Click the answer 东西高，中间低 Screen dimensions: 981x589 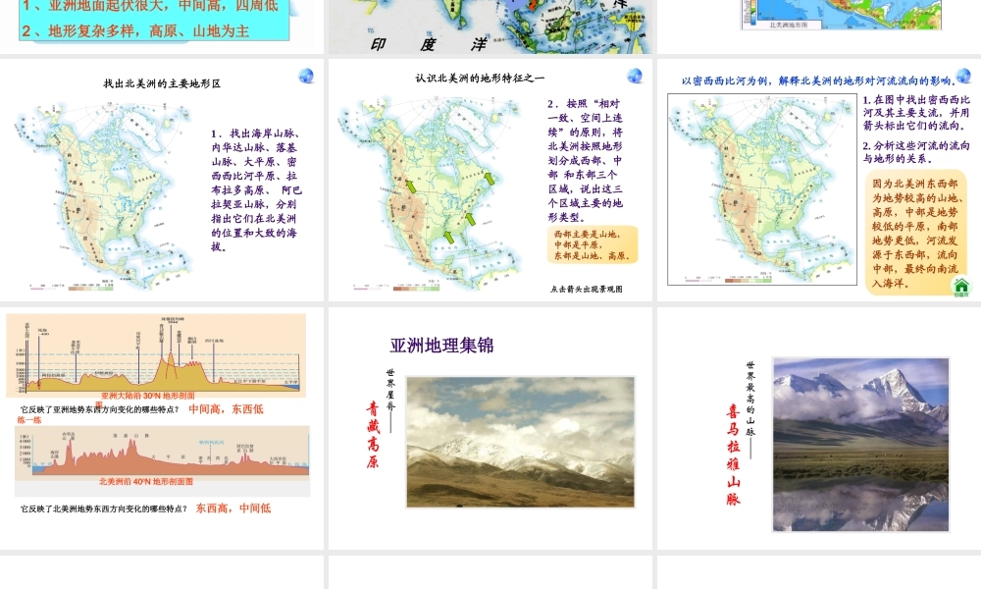pos(233,508)
